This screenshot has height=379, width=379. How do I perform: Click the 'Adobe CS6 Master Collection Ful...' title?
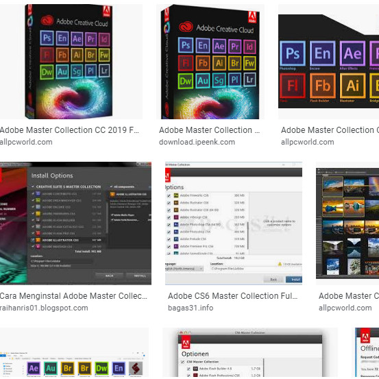[233, 296]
